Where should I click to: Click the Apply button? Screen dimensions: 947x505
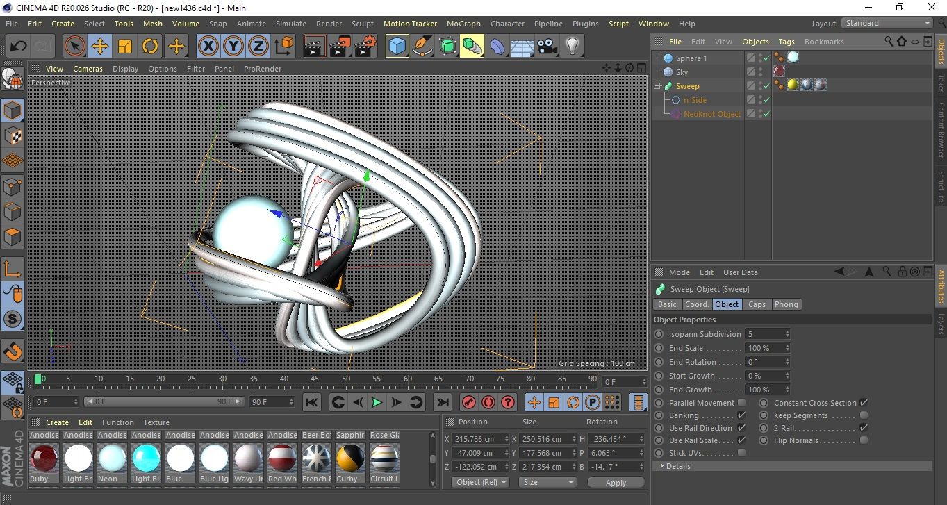point(616,482)
